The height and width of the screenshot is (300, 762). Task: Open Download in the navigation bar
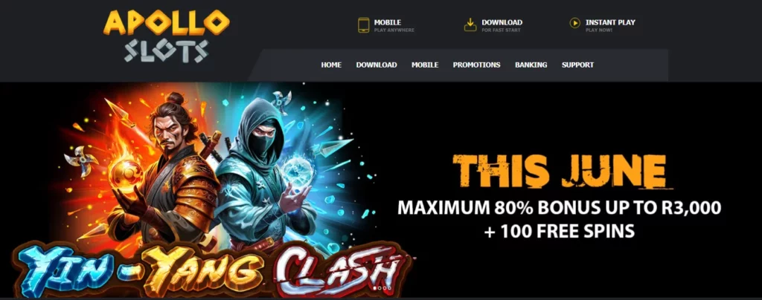tap(376, 65)
